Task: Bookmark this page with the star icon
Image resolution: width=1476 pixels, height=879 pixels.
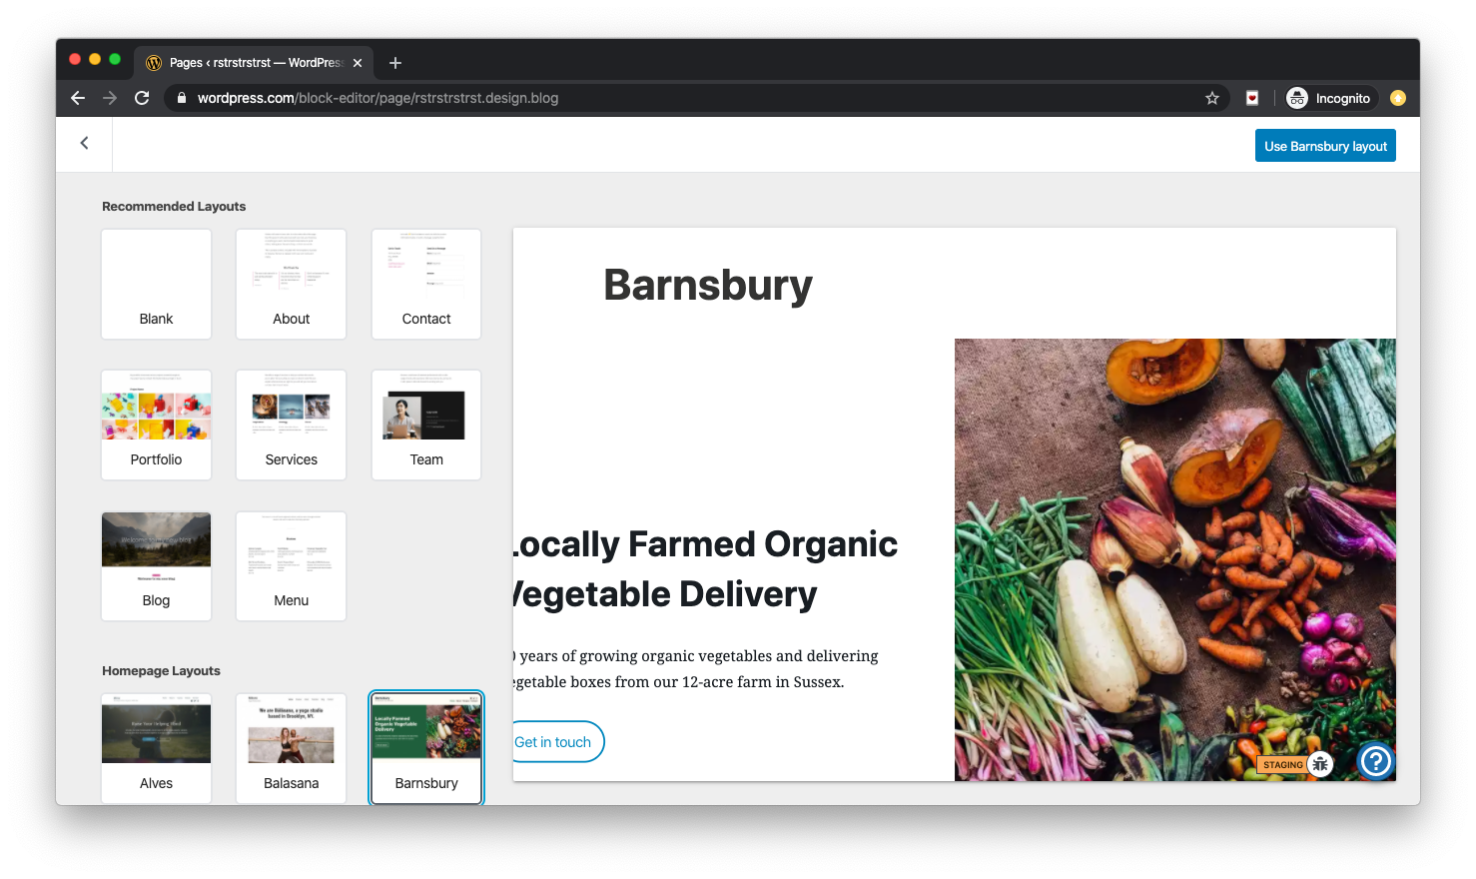Action: click(1212, 98)
